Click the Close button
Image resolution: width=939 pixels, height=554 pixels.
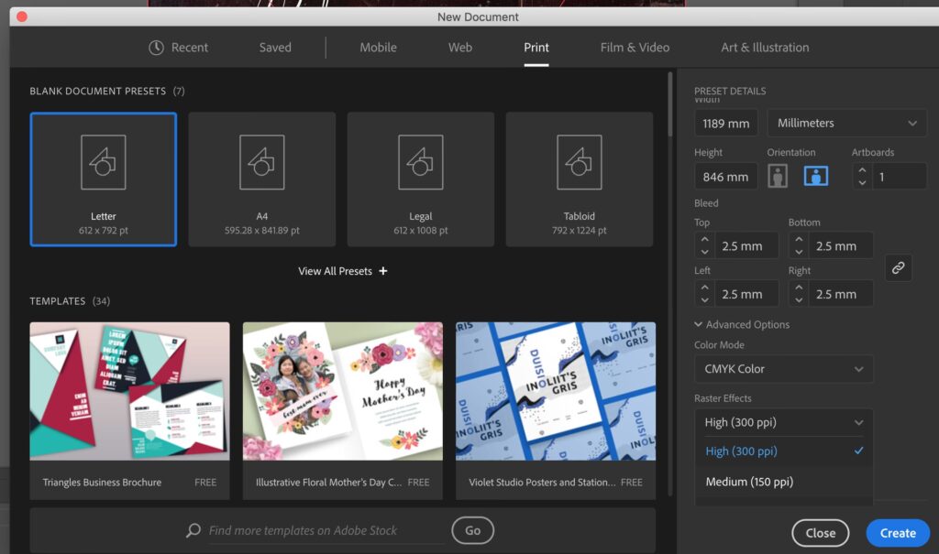point(820,533)
